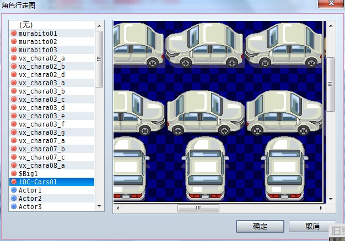Image resolution: width=345 pixels, height=241 pixels.
Task: Choose the $Big1 graphic
Action: point(52,174)
